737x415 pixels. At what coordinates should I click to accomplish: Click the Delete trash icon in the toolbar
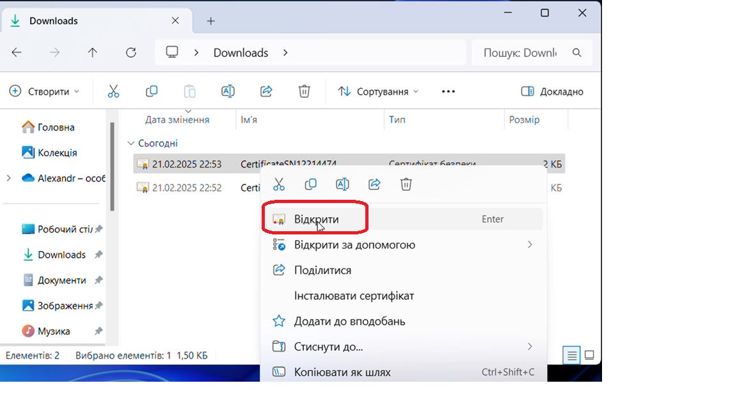(305, 92)
